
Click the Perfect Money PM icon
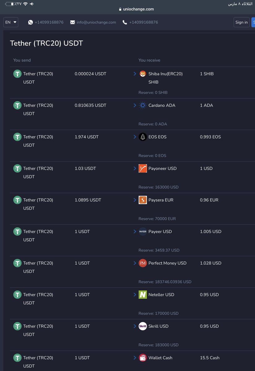(x=142, y=263)
